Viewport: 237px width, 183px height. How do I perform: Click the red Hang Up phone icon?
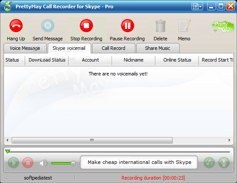click(x=16, y=26)
